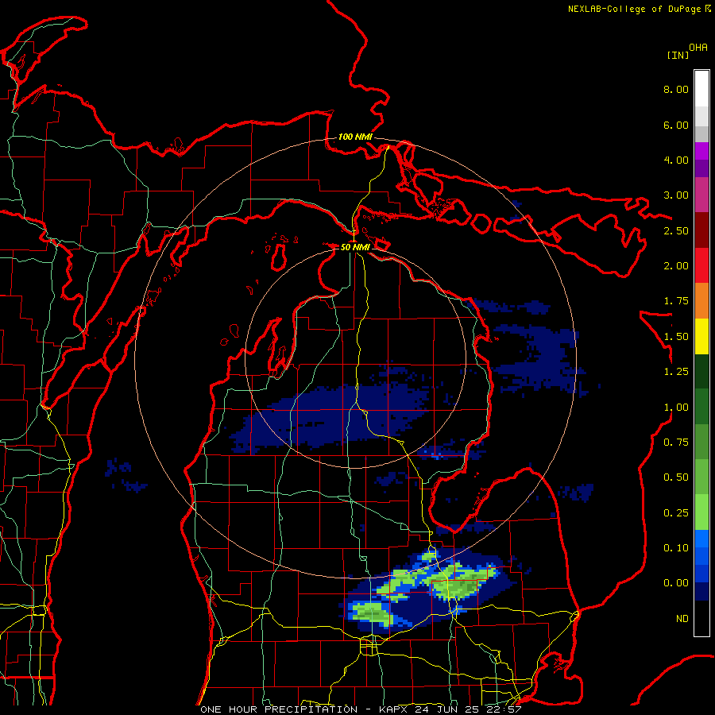Click the One Hour Precipitation KAPX timestamp caption
The width and height of the screenshot is (715, 715).
[x=361, y=709]
